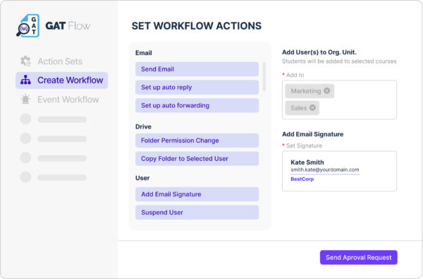Remove the Marketing tag with its x icon
The height and width of the screenshot is (279, 423).
[x=326, y=91]
